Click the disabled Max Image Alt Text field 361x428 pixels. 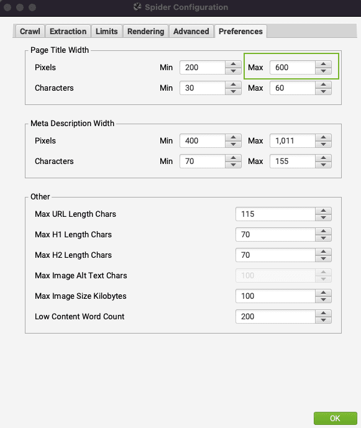pyautogui.click(x=275, y=275)
